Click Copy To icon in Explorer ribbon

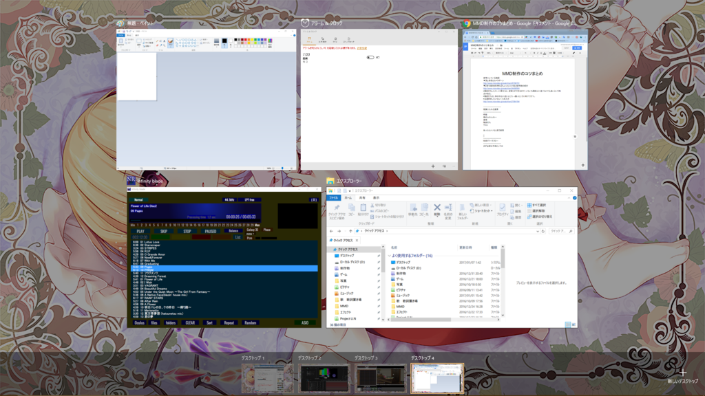coord(424,208)
